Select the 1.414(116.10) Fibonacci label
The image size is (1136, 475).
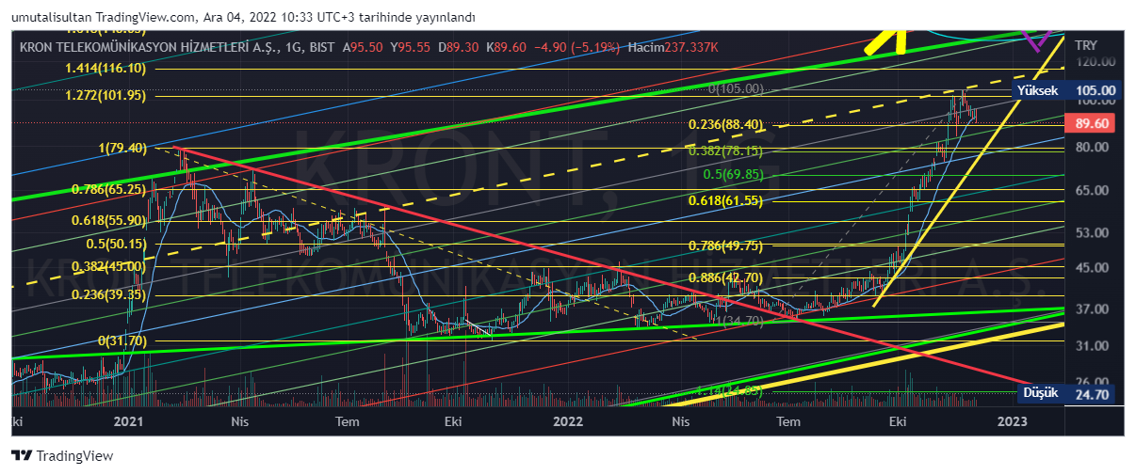pos(105,68)
